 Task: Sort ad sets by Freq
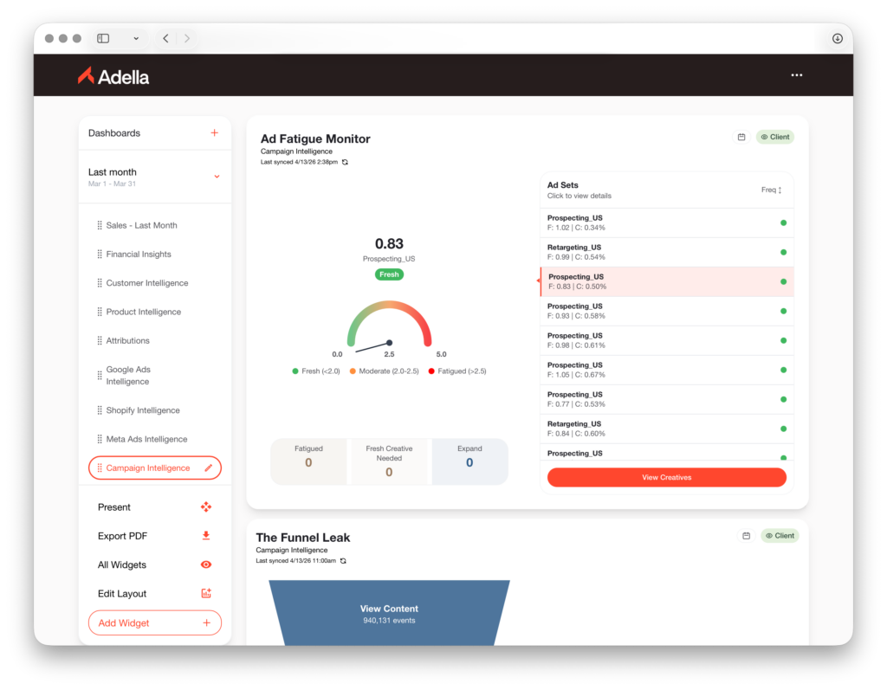coord(771,190)
